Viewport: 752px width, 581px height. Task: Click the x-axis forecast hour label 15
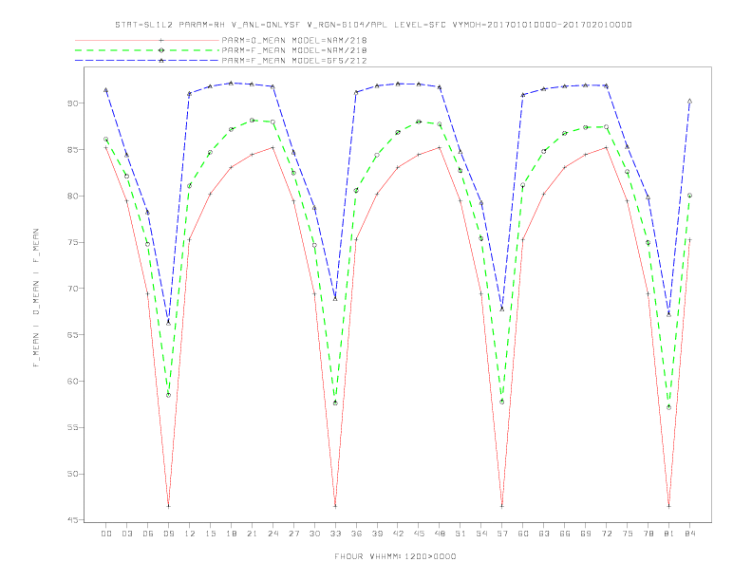[210, 534]
